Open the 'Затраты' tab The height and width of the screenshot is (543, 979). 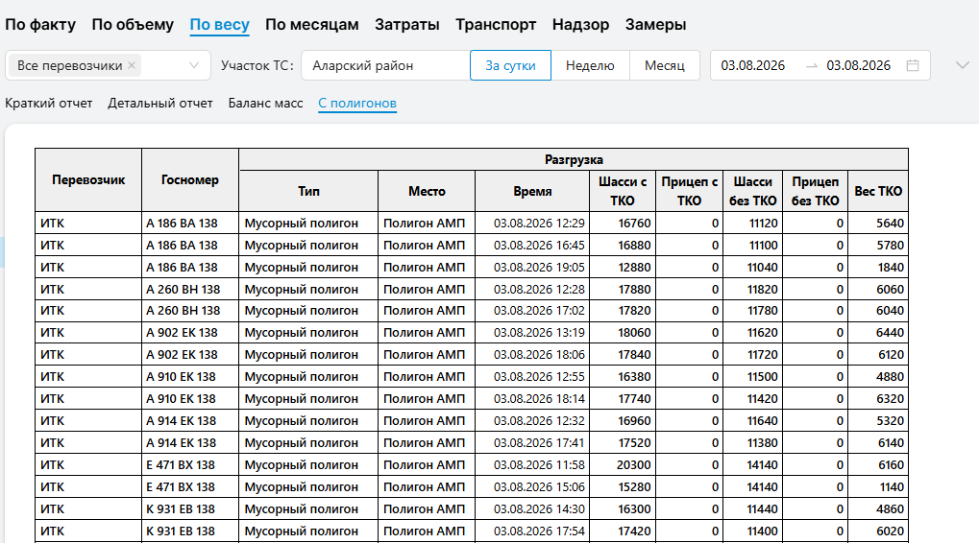[407, 24]
